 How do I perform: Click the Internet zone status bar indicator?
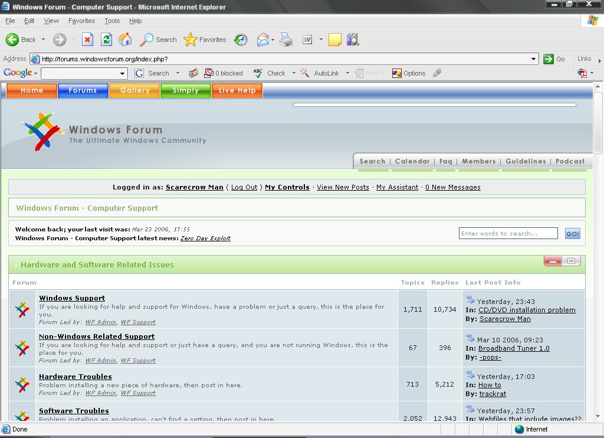531,429
